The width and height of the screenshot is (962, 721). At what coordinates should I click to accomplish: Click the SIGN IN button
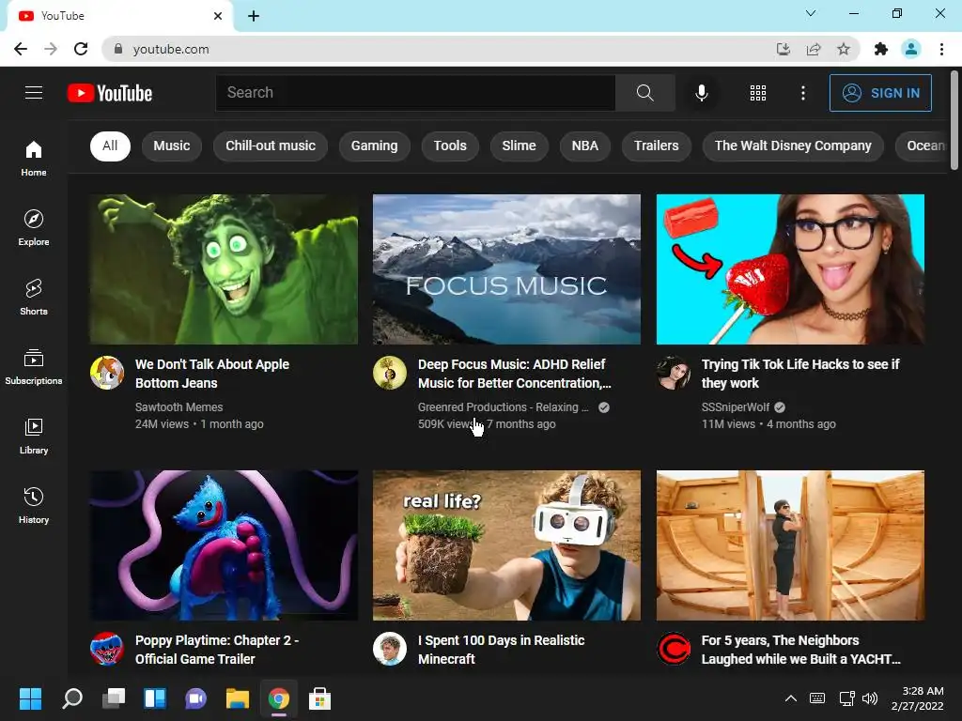pyautogui.click(x=880, y=93)
